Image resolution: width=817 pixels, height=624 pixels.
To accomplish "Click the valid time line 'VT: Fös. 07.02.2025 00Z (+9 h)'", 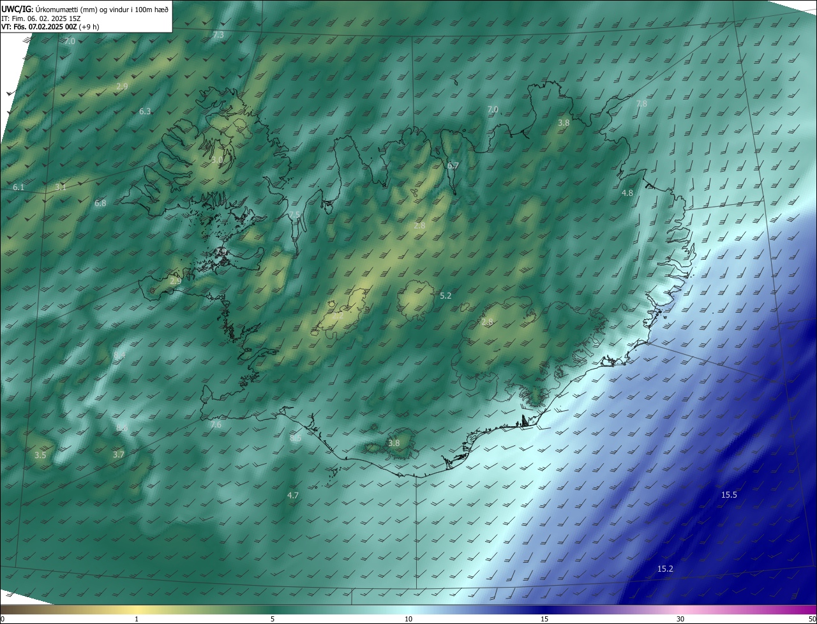I will [50, 27].
